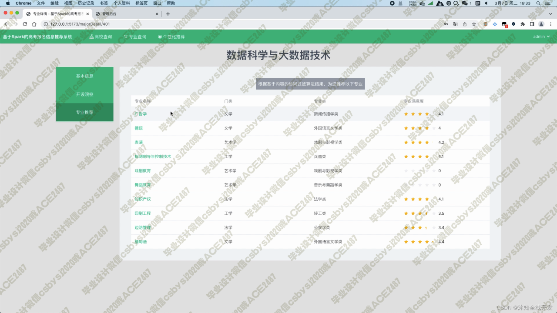Screen dimensions: 557x313
Task: Click the browser back arrow
Action: [x=6, y=24]
